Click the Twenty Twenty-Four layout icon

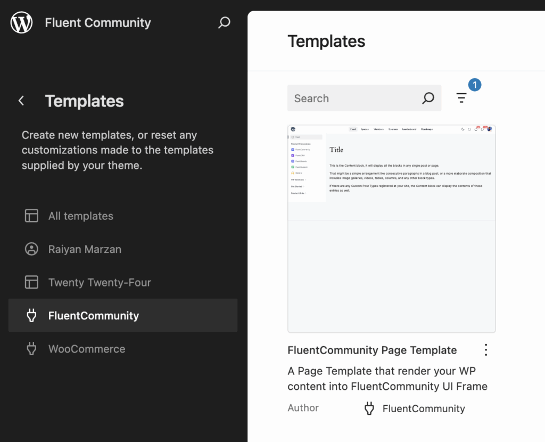coord(31,282)
